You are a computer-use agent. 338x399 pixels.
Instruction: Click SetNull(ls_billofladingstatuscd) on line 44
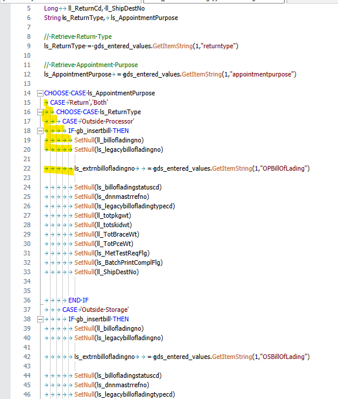[x=118, y=375]
